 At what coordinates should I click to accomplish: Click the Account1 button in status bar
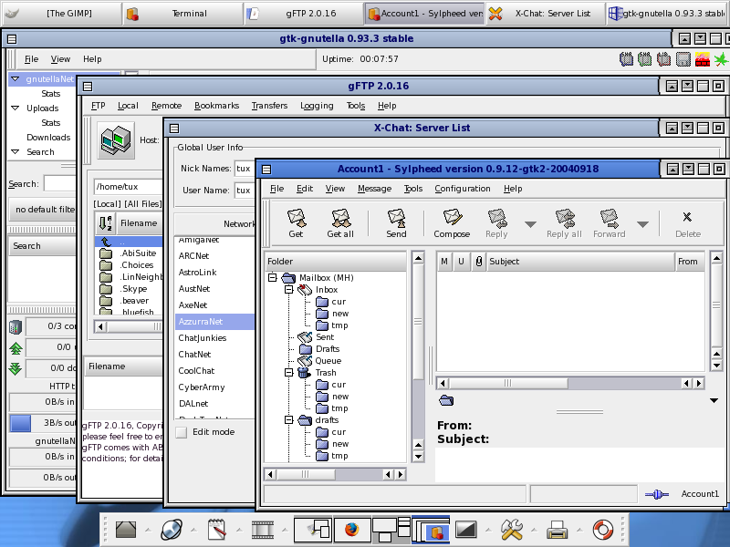[699, 494]
